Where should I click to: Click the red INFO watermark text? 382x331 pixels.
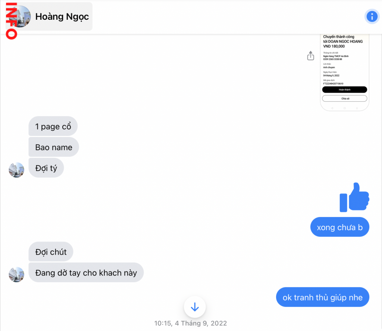click(x=12, y=21)
